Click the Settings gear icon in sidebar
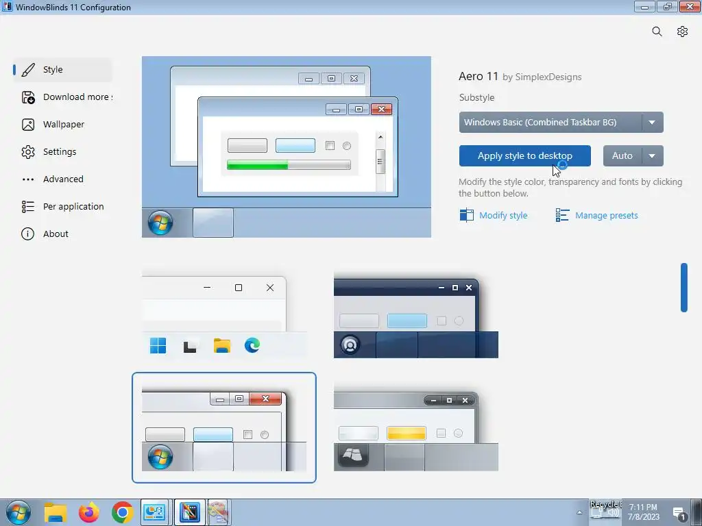This screenshot has height=526, width=702. 27,152
